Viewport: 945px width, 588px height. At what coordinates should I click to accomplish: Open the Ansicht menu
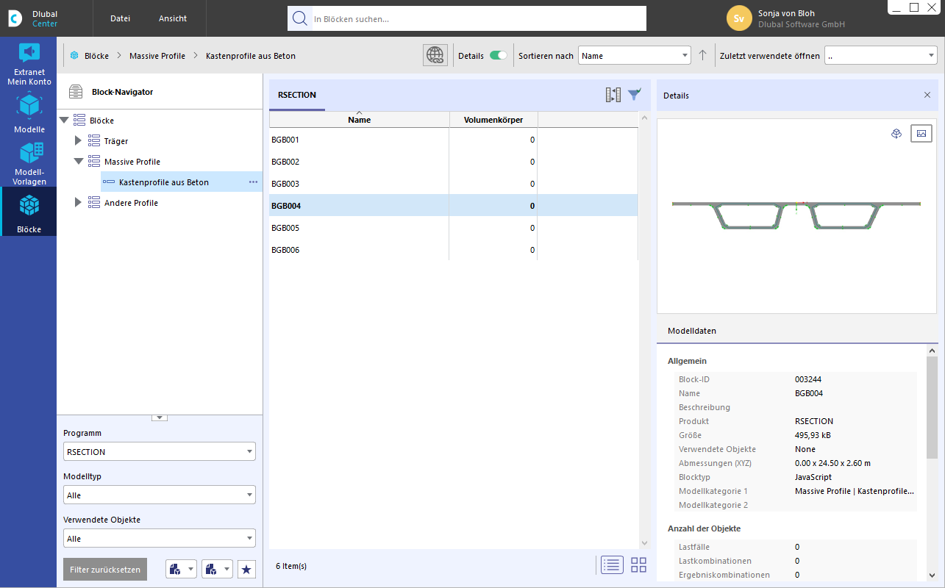click(173, 18)
